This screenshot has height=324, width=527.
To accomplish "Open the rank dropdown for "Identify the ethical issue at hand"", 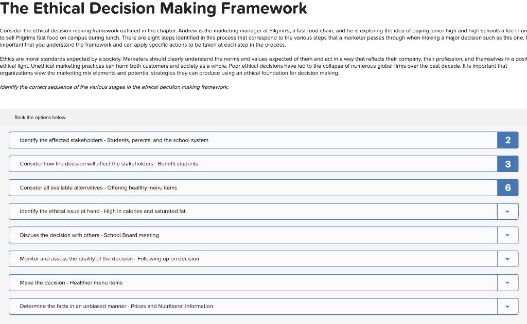I will point(507,211).
